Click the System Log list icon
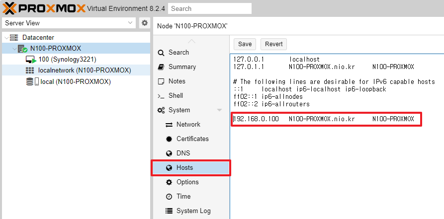 (169, 211)
